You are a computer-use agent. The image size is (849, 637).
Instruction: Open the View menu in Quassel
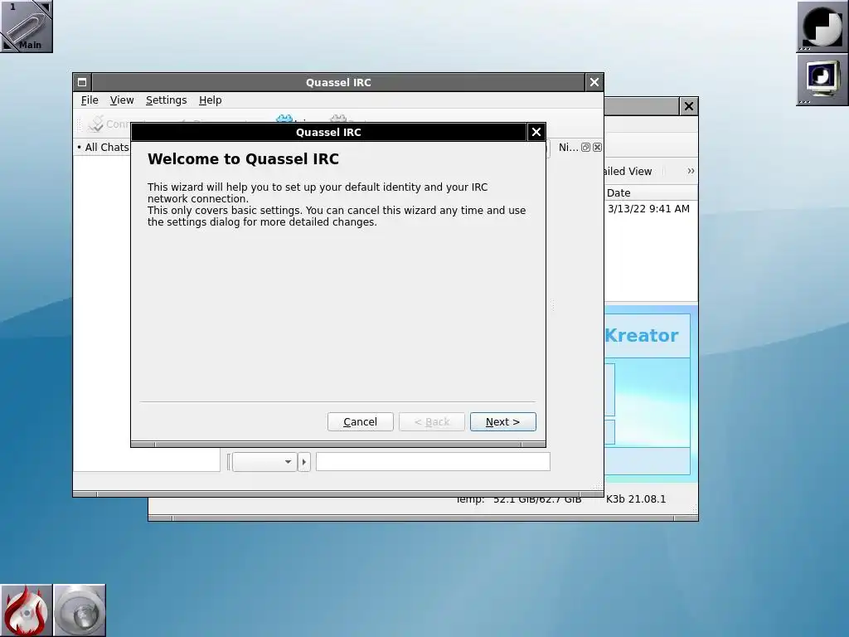click(122, 100)
